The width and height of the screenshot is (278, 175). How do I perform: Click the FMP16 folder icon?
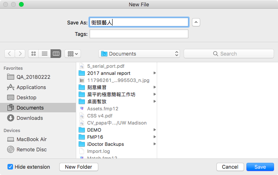click(x=82, y=137)
